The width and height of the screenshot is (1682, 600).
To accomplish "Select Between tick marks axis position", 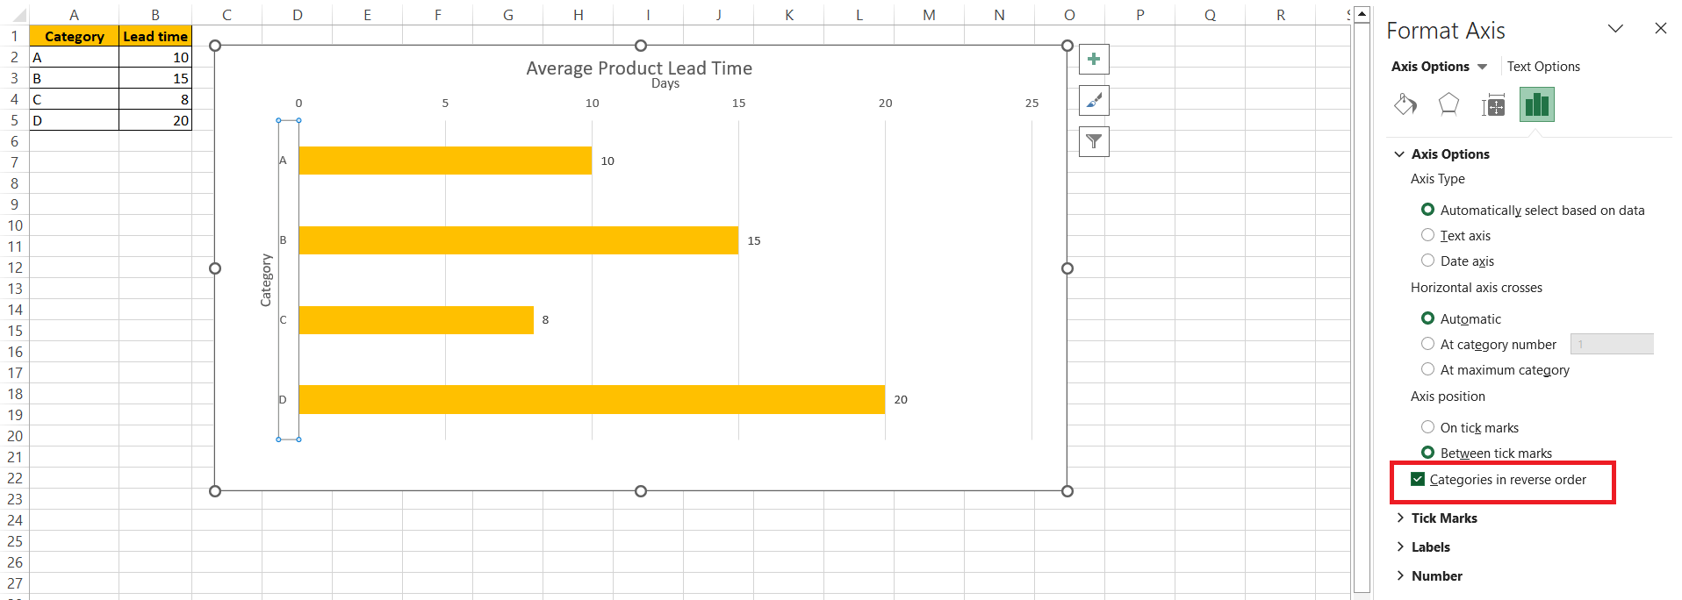I will [1428, 453].
